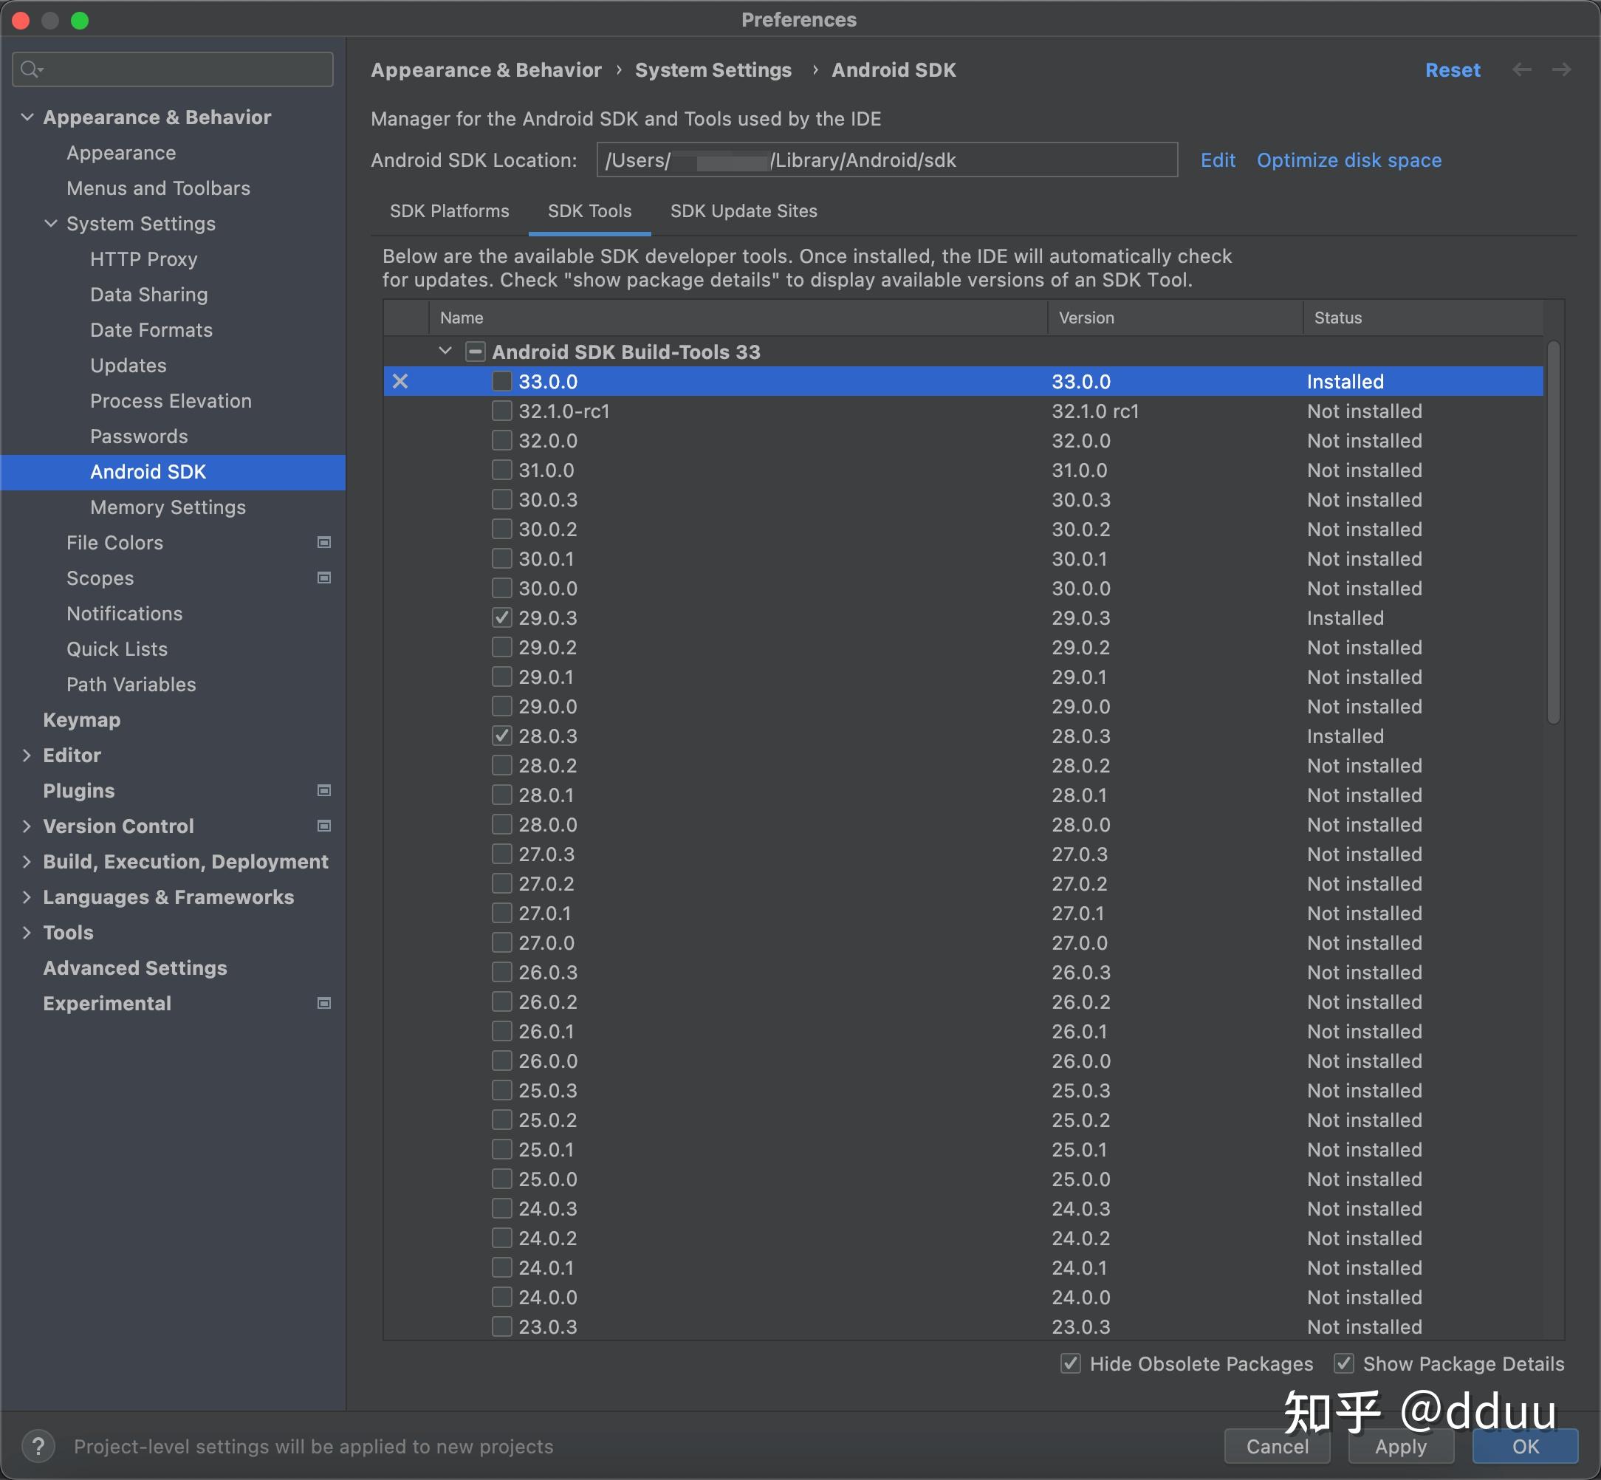The width and height of the screenshot is (1601, 1480).
Task: Switch to the SDK Platforms tab
Action: point(449,210)
